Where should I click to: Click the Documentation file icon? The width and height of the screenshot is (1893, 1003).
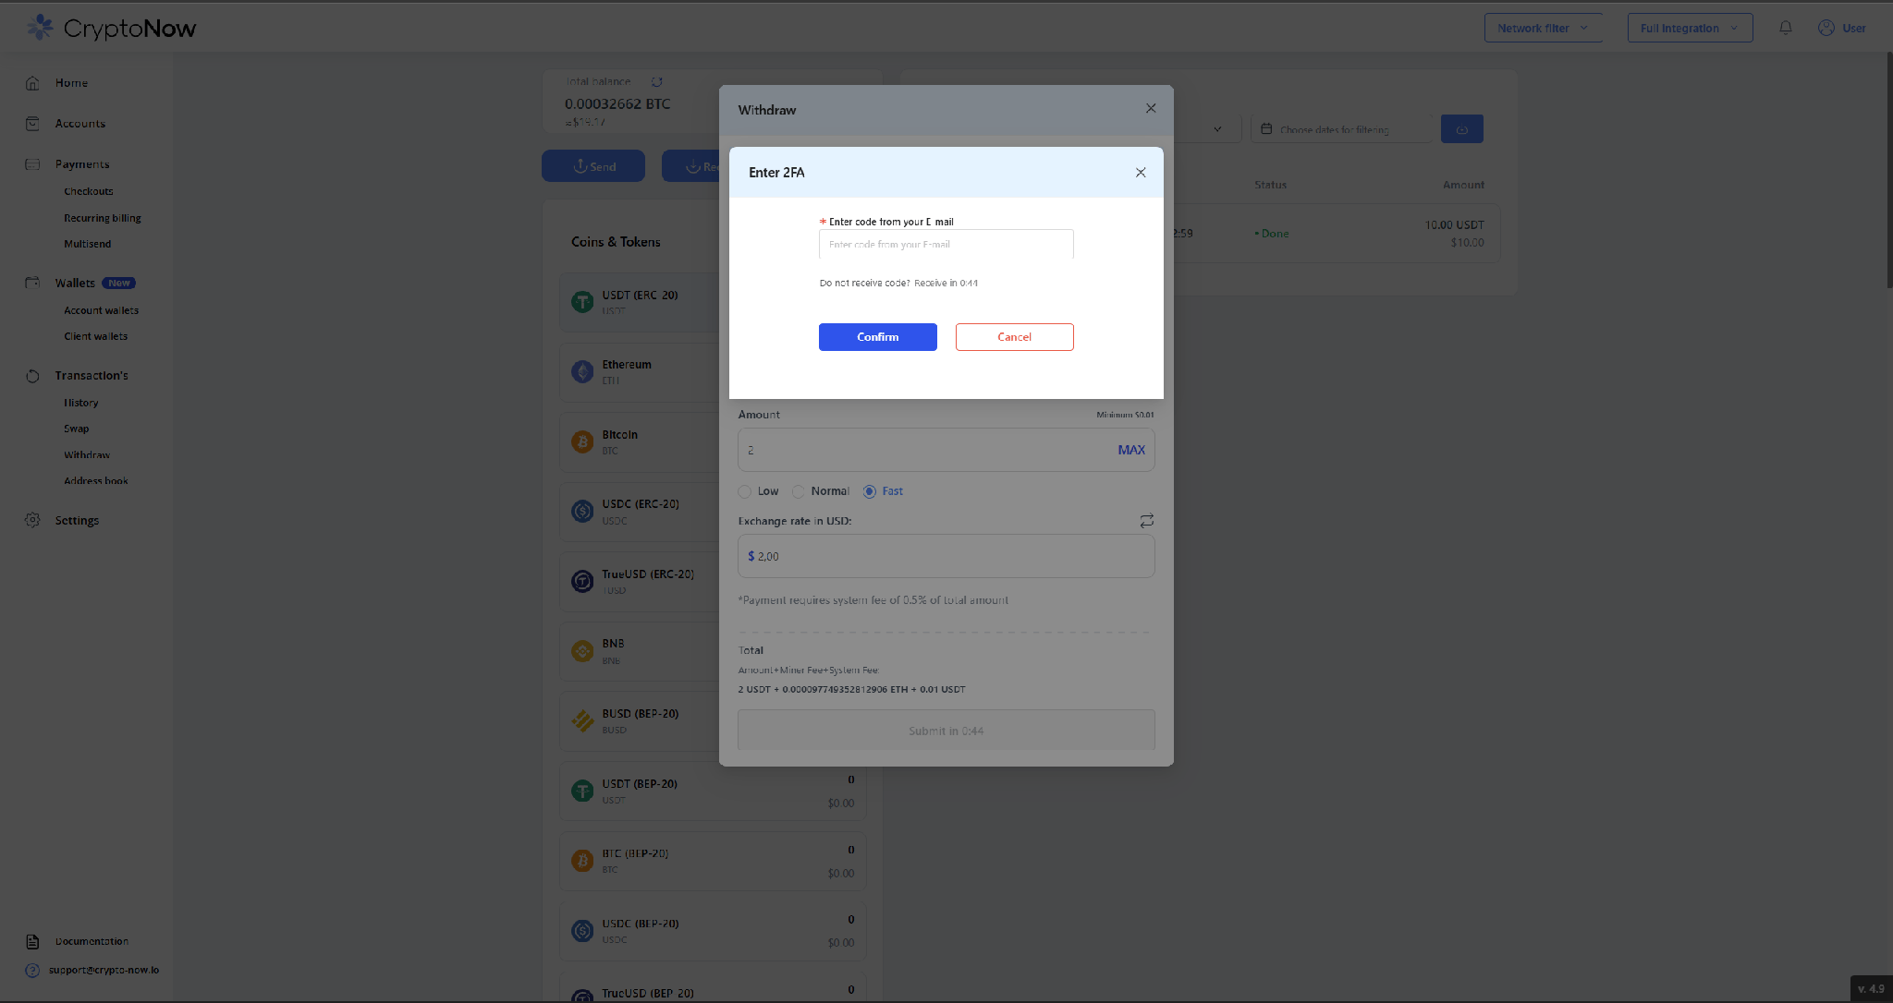click(x=32, y=942)
